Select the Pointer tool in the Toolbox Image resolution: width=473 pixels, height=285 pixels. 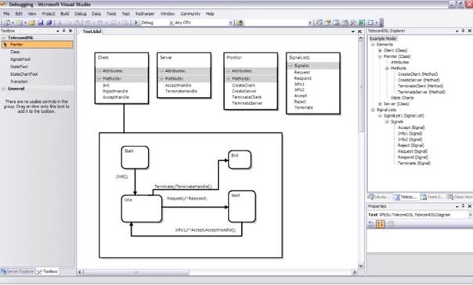pyautogui.click(x=37, y=45)
